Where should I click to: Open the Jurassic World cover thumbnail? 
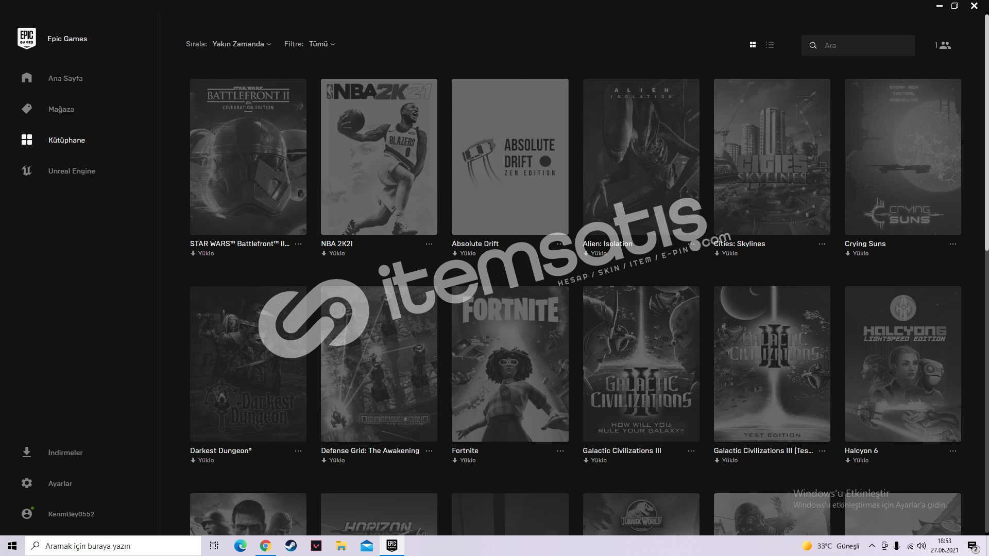pos(641,514)
